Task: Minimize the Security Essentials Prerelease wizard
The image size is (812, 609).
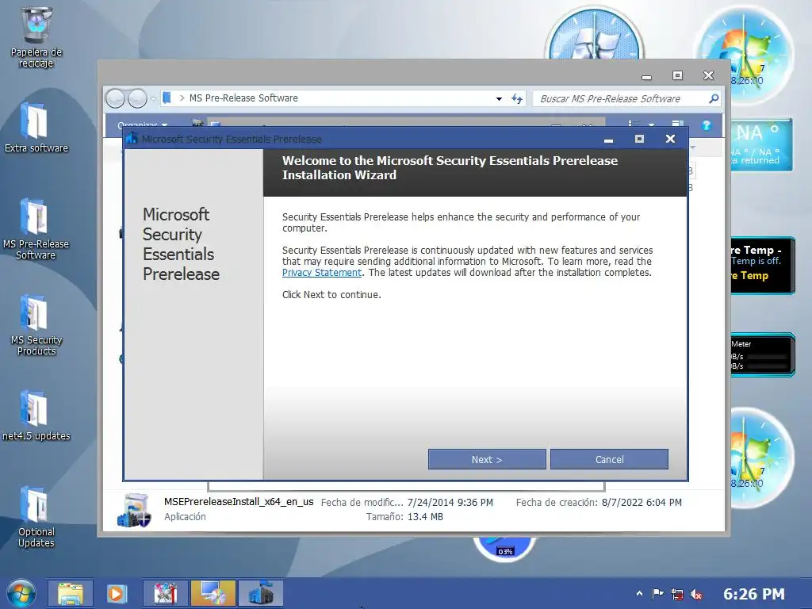Action: click(608, 140)
